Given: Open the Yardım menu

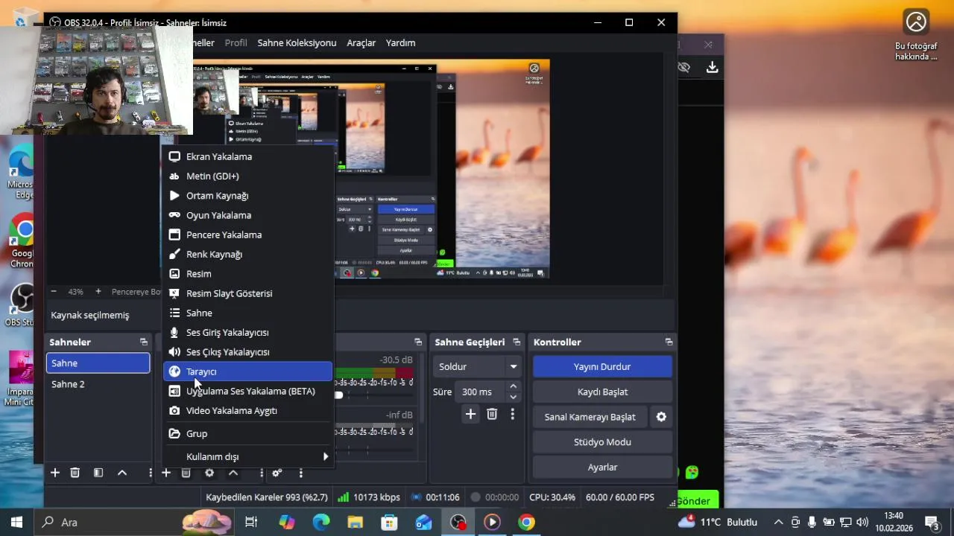Looking at the screenshot, I should tap(400, 42).
